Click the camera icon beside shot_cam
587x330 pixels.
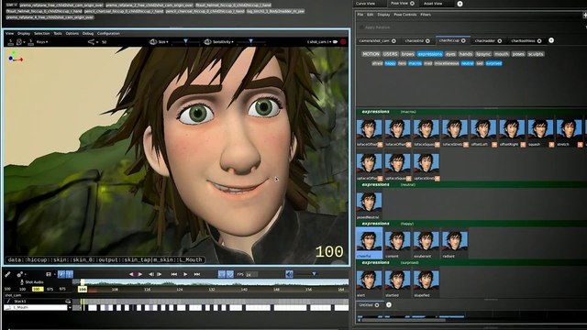pos(336,42)
